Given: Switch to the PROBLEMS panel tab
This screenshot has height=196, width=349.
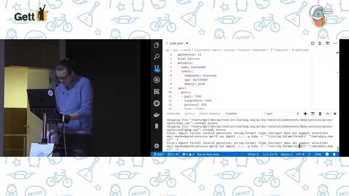Looking at the screenshot, I should click(173, 114).
